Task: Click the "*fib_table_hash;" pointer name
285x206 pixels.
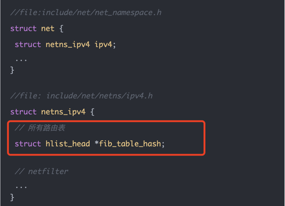Action: (129, 144)
